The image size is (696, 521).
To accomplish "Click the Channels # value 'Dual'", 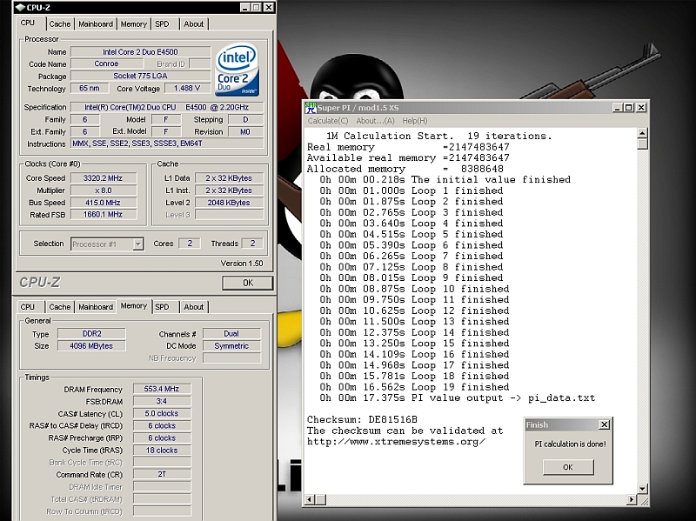I will [x=231, y=334].
